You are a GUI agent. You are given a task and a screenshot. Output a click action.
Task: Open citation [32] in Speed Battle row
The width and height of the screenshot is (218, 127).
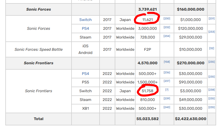click(212, 48)
